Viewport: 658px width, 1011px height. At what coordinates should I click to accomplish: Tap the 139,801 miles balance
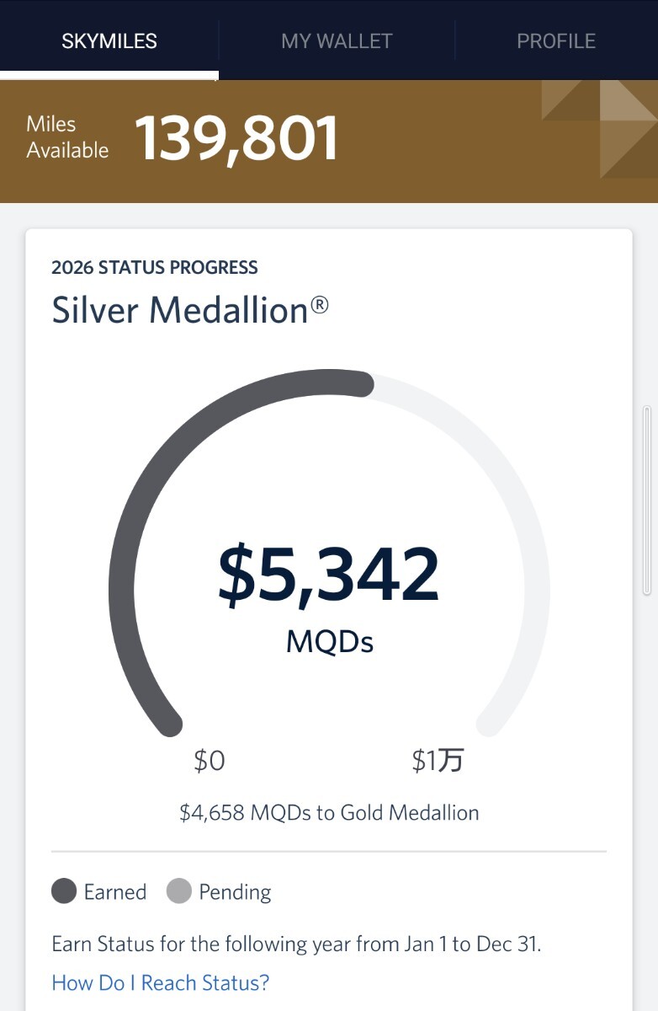coord(236,138)
